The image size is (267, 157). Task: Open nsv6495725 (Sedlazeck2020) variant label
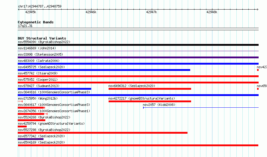pos(41,67)
